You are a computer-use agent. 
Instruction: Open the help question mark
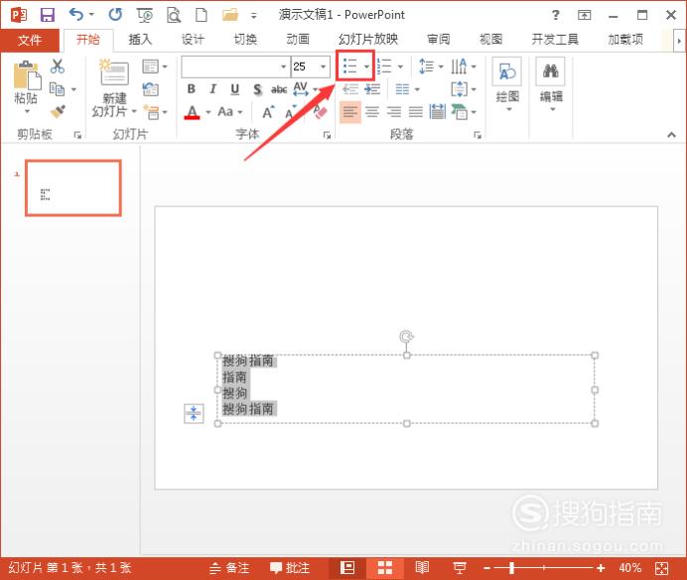[x=556, y=15]
